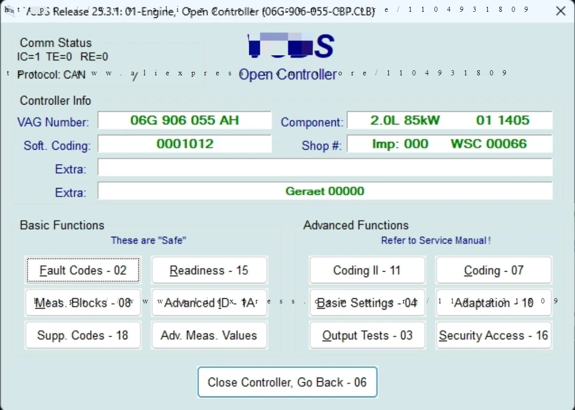This screenshot has width=575, height=410.
Task: Click the empty first Extra field
Action: click(x=325, y=168)
